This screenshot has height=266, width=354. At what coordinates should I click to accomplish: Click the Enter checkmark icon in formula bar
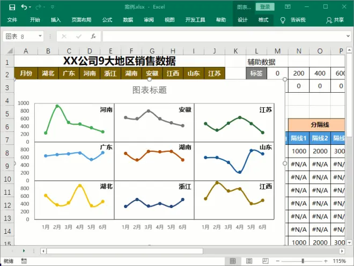79,36
